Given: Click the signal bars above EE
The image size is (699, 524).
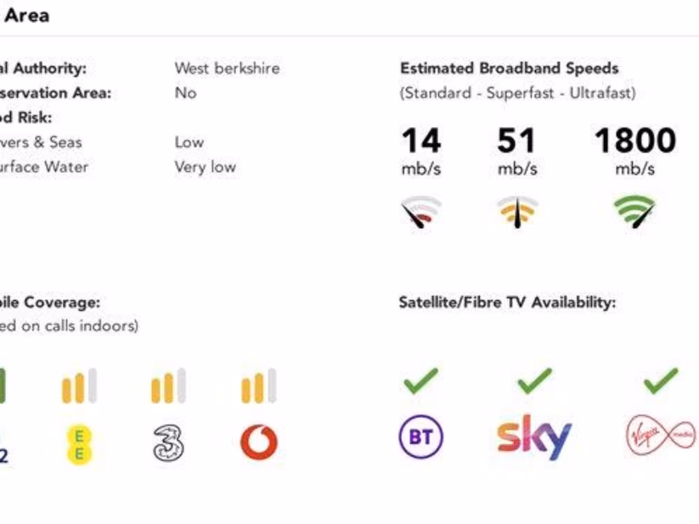Looking at the screenshot, I should pyautogui.click(x=79, y=386).
